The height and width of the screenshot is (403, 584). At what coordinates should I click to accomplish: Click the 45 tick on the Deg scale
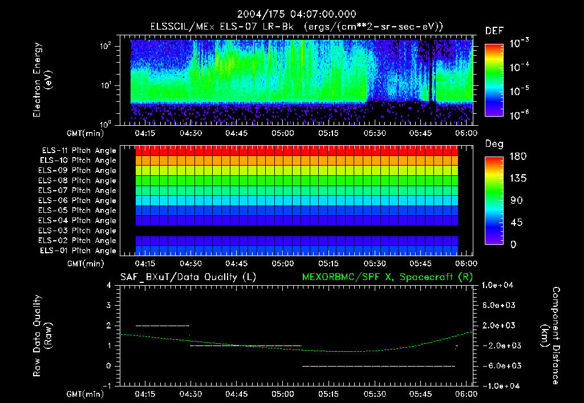pos(516,223)
